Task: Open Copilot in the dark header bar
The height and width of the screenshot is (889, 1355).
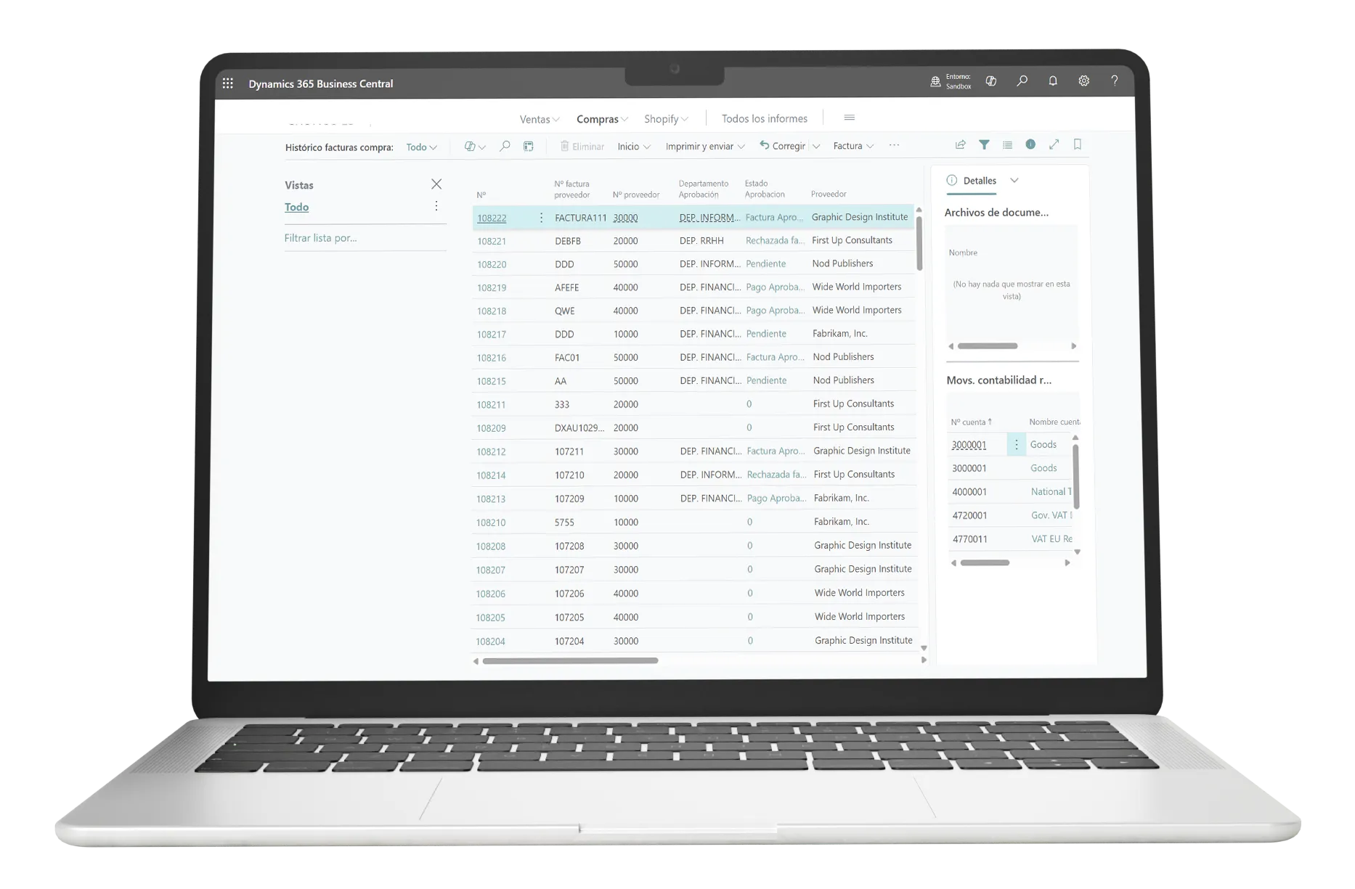Action: [990, 81]
